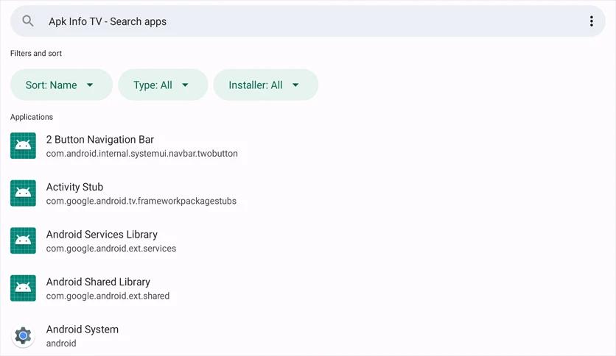Click the 'android' package name text

click(61, 343)
